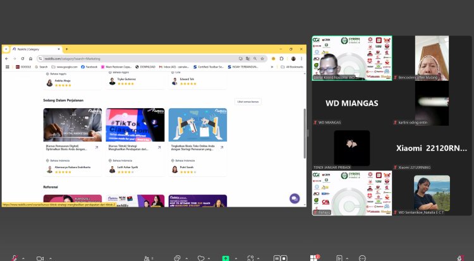Expand video options arrow beside camera

point(49,258)
